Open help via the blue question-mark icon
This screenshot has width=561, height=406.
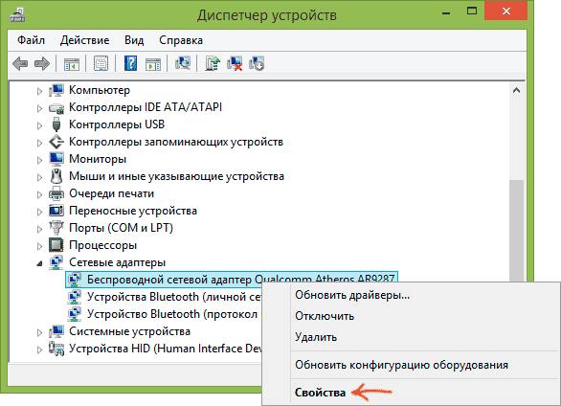(x=130, y=63)
